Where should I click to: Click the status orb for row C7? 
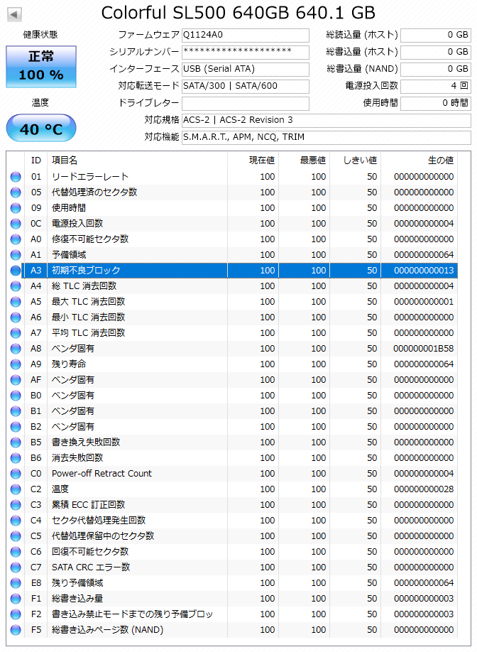coord(16,567)
